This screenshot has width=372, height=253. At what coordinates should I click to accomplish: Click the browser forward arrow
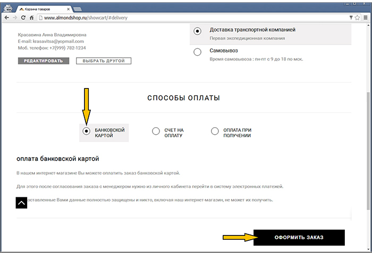point(15,18)
